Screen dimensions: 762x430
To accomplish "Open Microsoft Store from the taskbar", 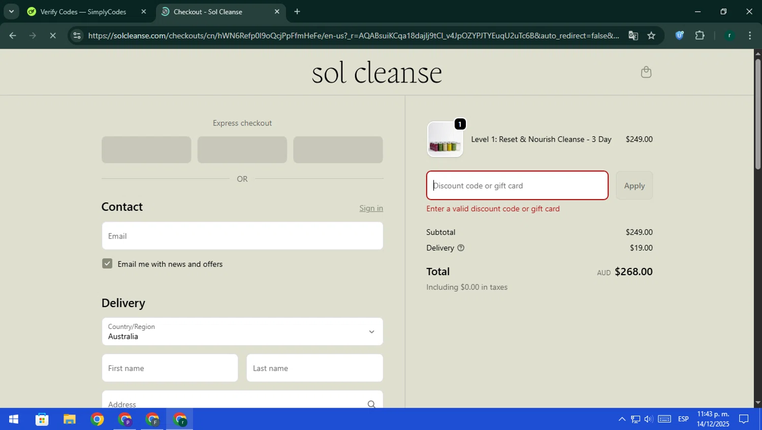I will (x=42, y=419).
